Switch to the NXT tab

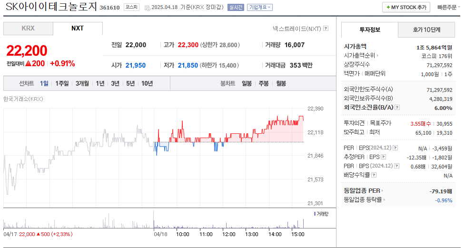coord(78,29)
